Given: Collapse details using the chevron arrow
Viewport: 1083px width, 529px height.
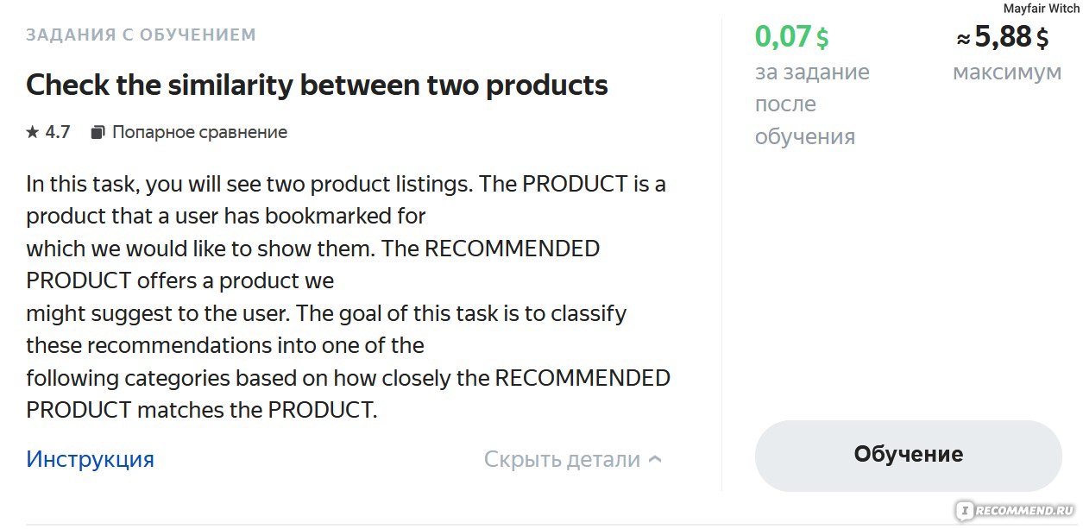Looking at the screenshot, I should point(655,459).
